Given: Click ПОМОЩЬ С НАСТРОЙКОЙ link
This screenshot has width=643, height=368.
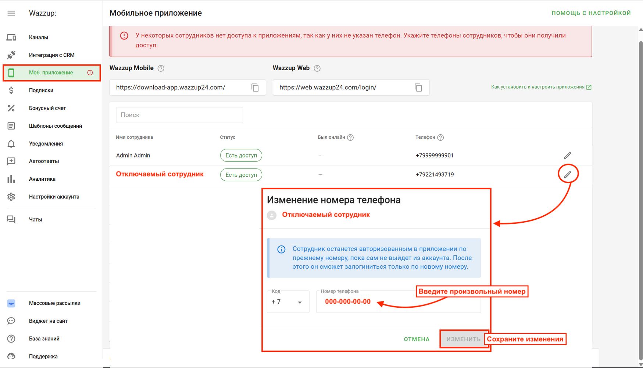Looking at the screenshot, I should [591, 13].
